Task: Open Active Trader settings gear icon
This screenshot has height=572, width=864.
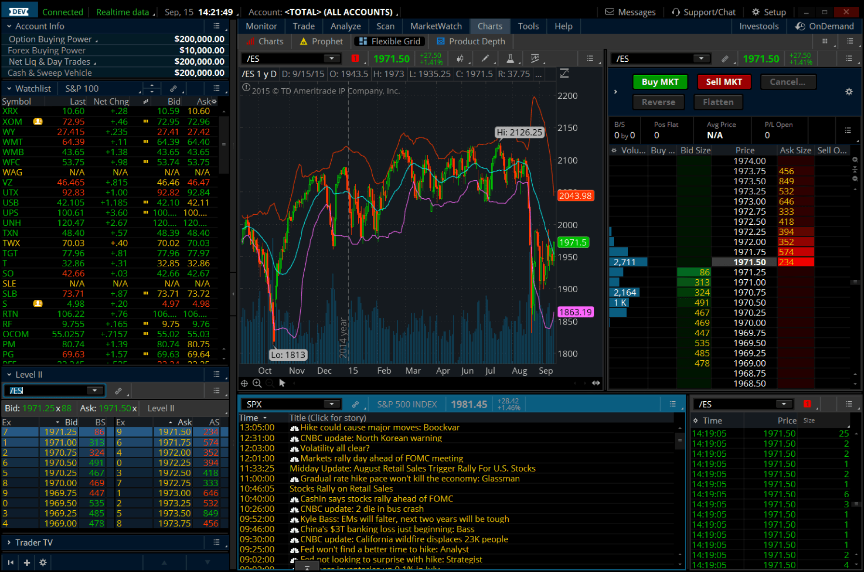Action: pos(849,92)
